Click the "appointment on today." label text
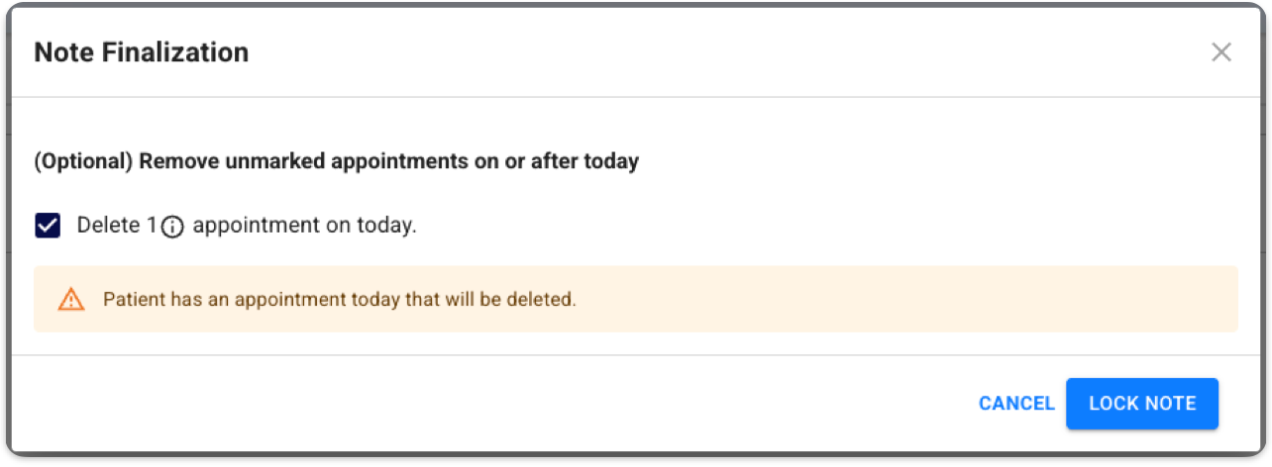1272x467 pixels. click(x=304, y=226)
